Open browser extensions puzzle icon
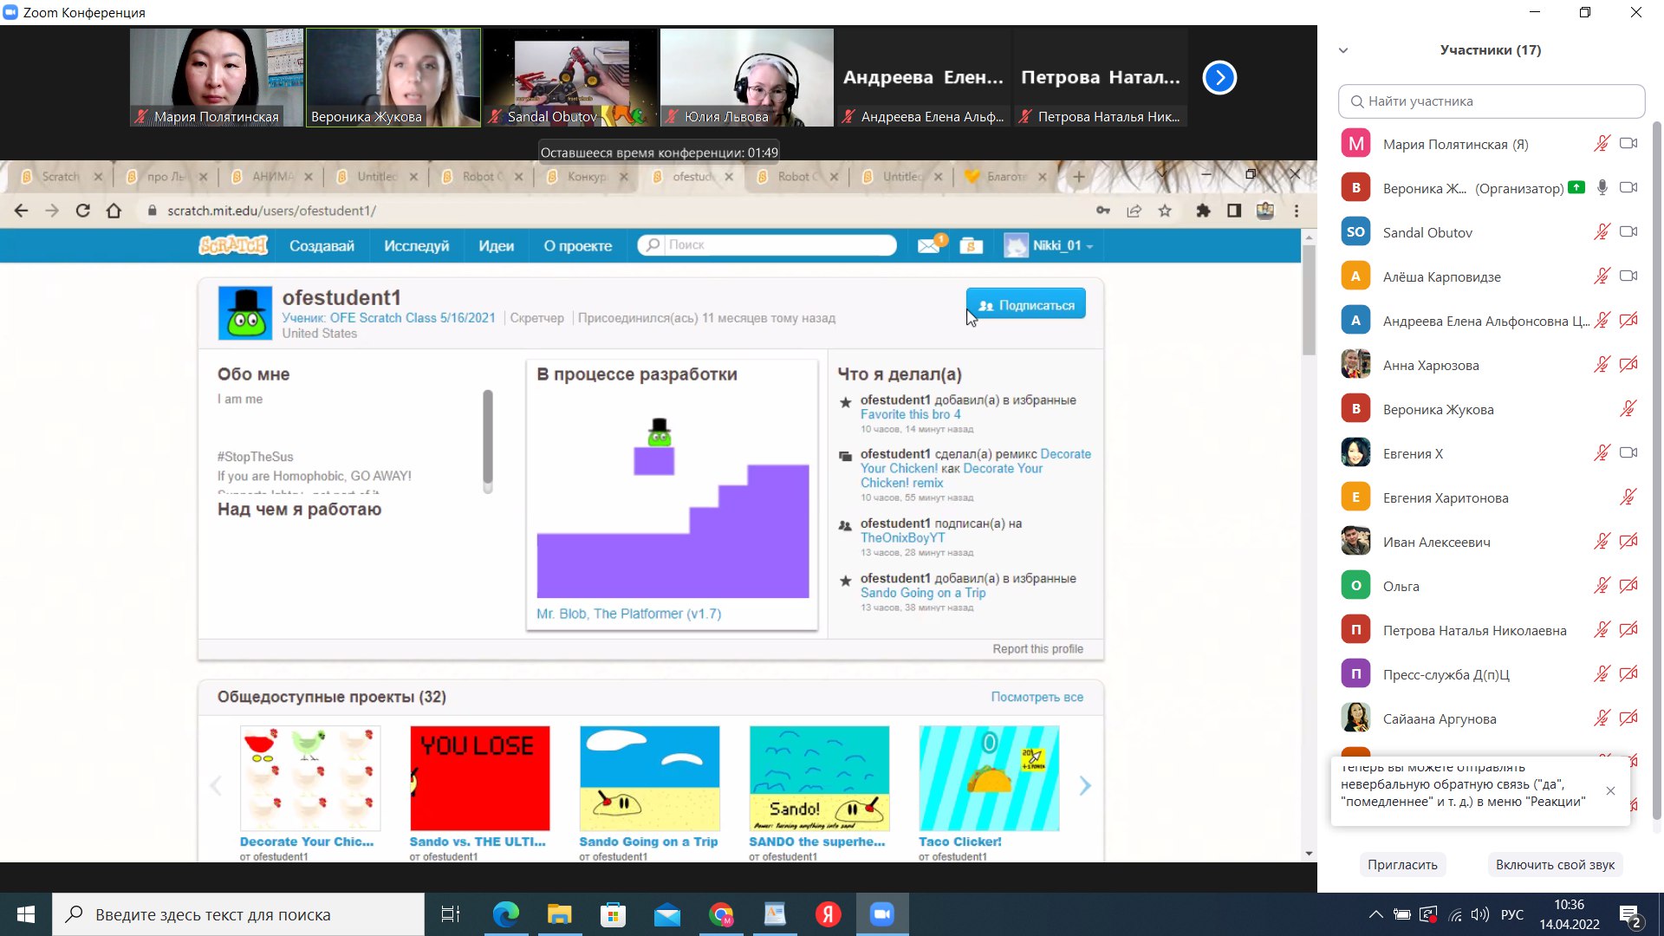1664x936 pixels. pos(1203,211)
